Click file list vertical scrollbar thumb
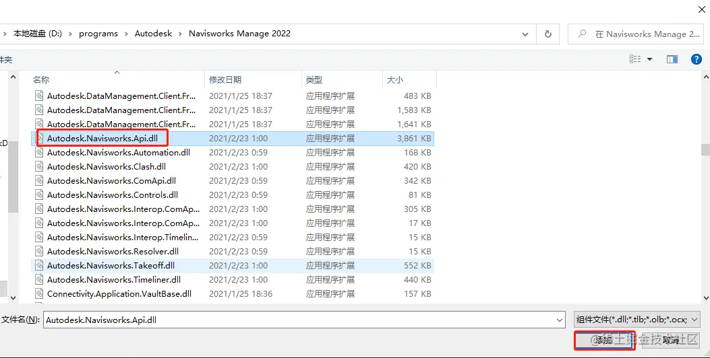710x358 pixels. click(705, 149)
